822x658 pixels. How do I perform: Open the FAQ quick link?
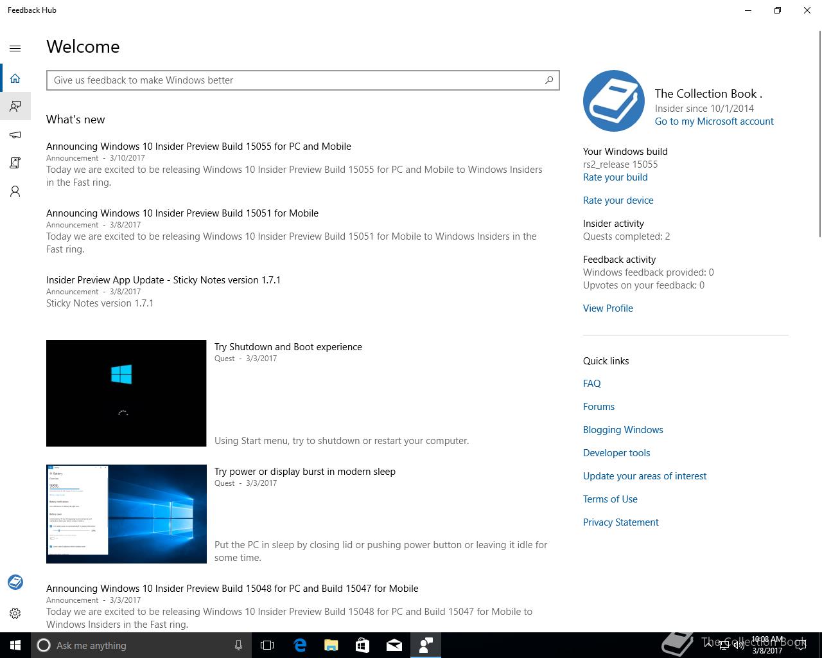pyautogui.click(x=592, y=384)
